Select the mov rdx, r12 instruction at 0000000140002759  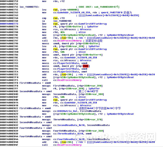click(53, 1)
